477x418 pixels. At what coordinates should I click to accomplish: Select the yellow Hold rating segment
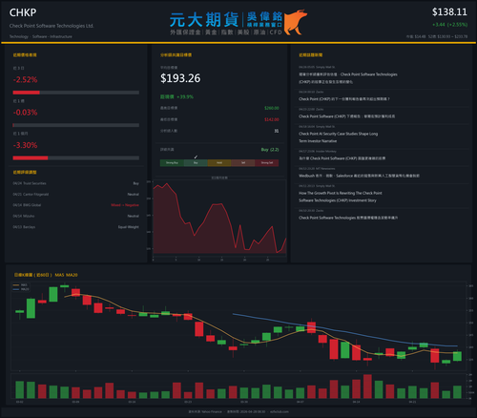coord(219,163)
